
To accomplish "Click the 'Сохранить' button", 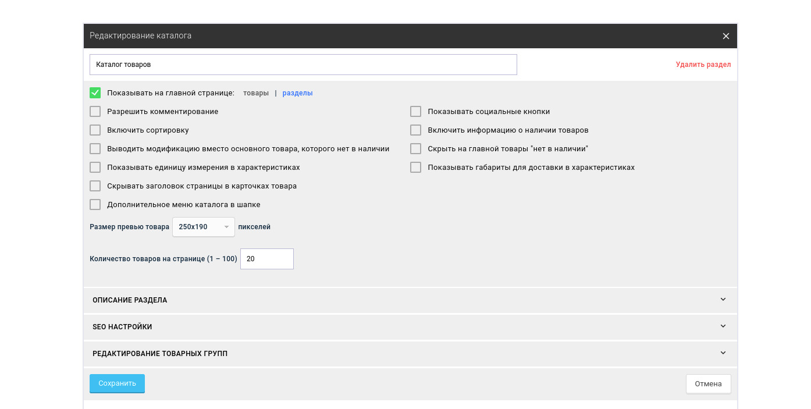I will [x=117, y=383].
